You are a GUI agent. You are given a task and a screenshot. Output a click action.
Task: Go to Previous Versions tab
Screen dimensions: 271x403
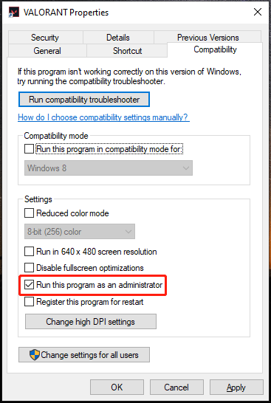click(x=207, y=38)
